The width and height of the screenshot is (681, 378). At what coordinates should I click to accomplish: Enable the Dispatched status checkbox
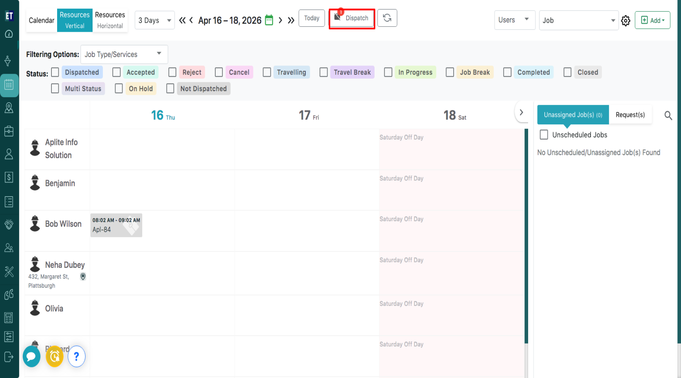(x=55, y=72)
